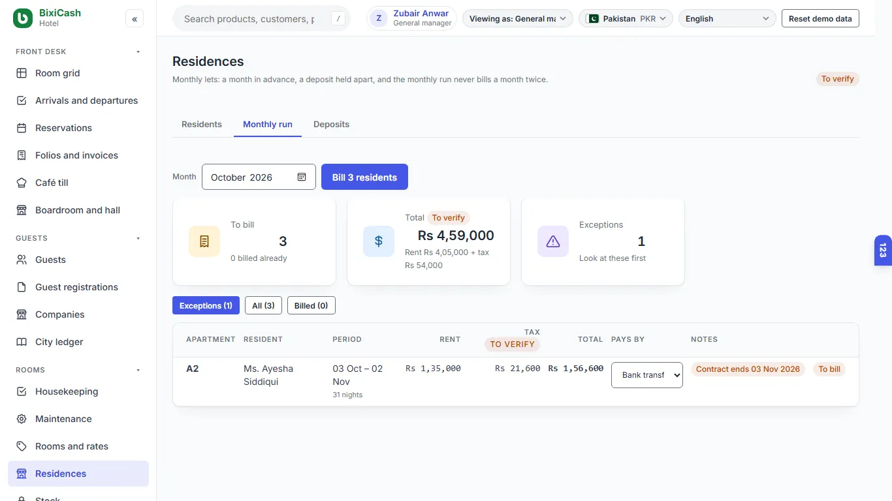Click the search products and customers field
The height and width of the screenshot is (501, 892).
(261, 18)
